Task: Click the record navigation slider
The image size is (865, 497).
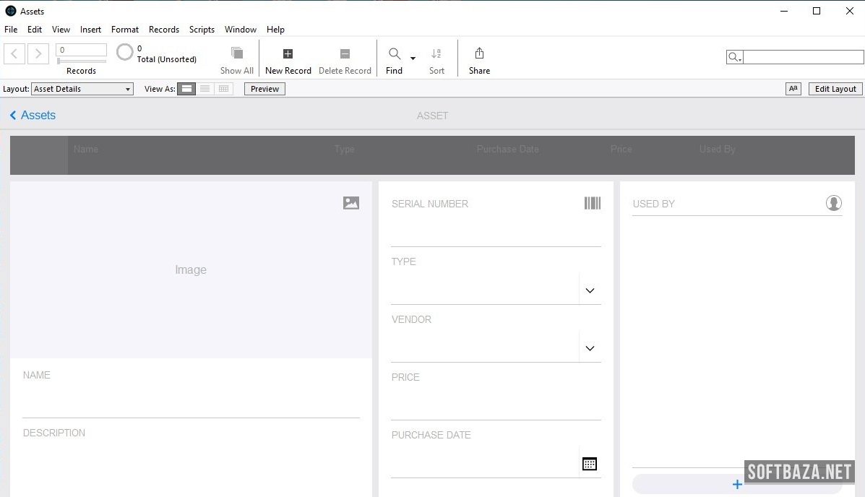Action: point(82,61)
